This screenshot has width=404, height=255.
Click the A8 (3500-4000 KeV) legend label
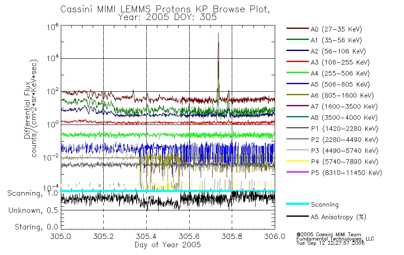344,117
